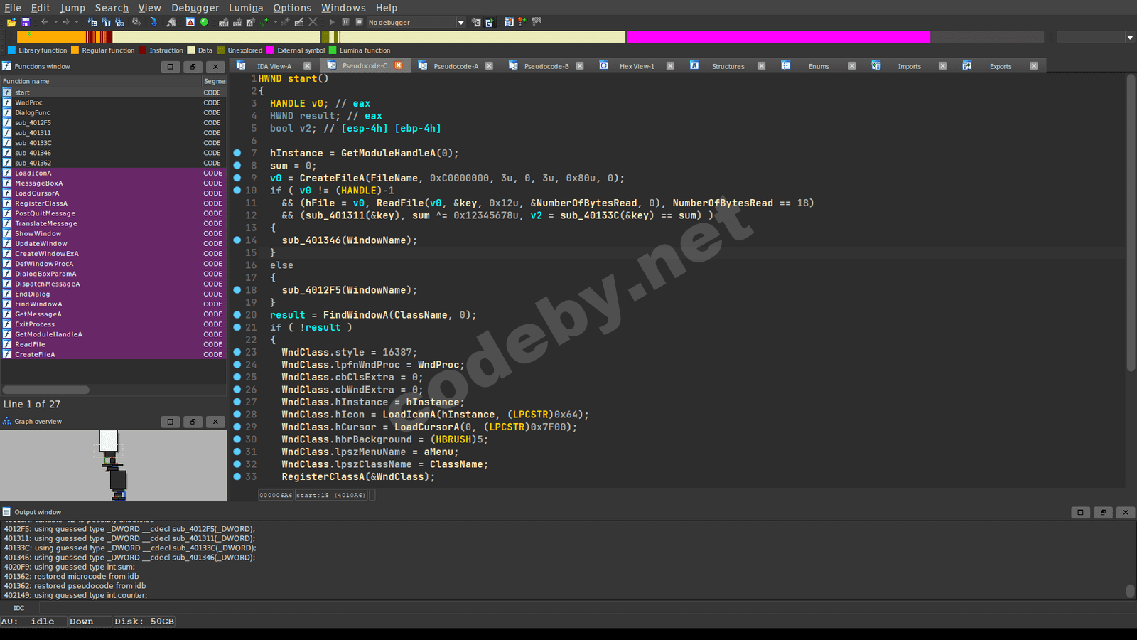The image size is (1137, 640).
Task: Switch to the Pseudocode-B tab
Action: click(546, 66)
